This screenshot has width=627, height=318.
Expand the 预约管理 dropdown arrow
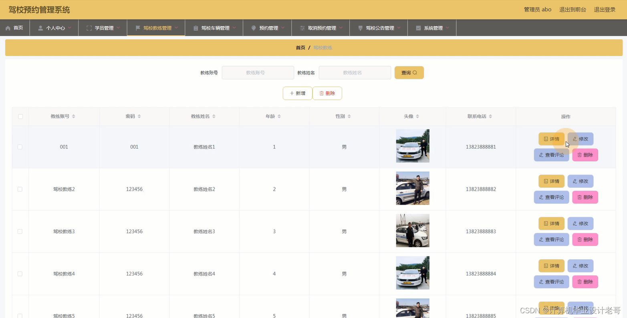pos(283,28)
